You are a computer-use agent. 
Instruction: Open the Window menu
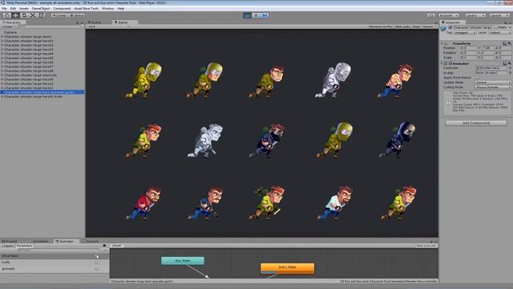click(107, 9)
